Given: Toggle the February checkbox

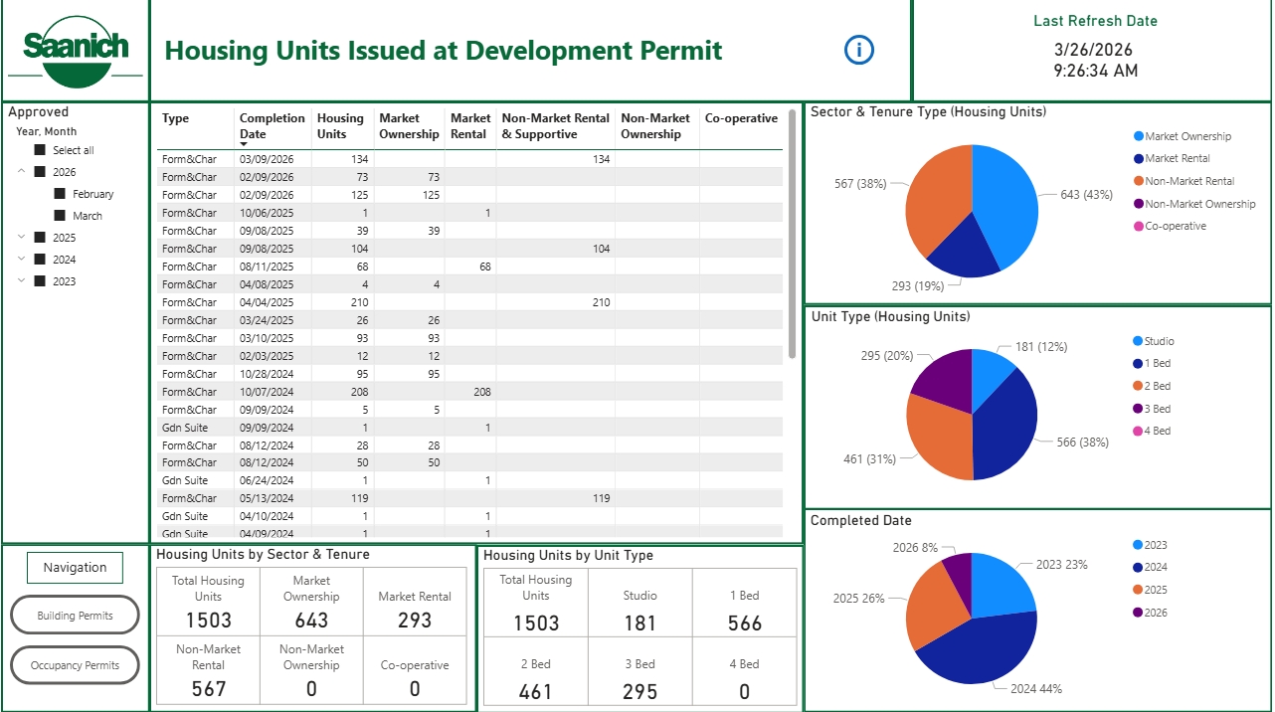Looking at the screenshot, I should [60, 194].
